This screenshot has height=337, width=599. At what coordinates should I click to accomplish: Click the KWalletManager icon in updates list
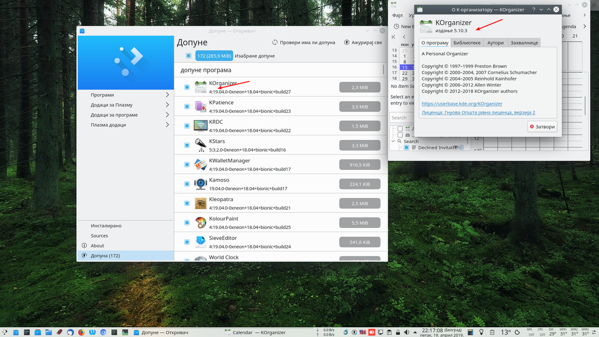coord(200,165)
